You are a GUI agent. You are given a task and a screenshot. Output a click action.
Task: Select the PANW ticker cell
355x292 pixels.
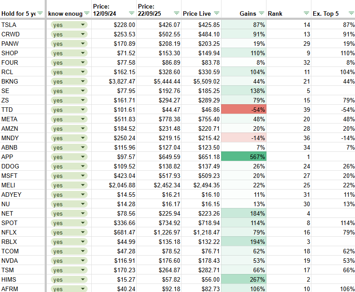coord(22,44)
